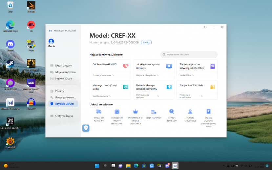272x170 pixels.
Task: Open Steam desktop shortcut
Action: pyautogui.click(x=10, y=65)
